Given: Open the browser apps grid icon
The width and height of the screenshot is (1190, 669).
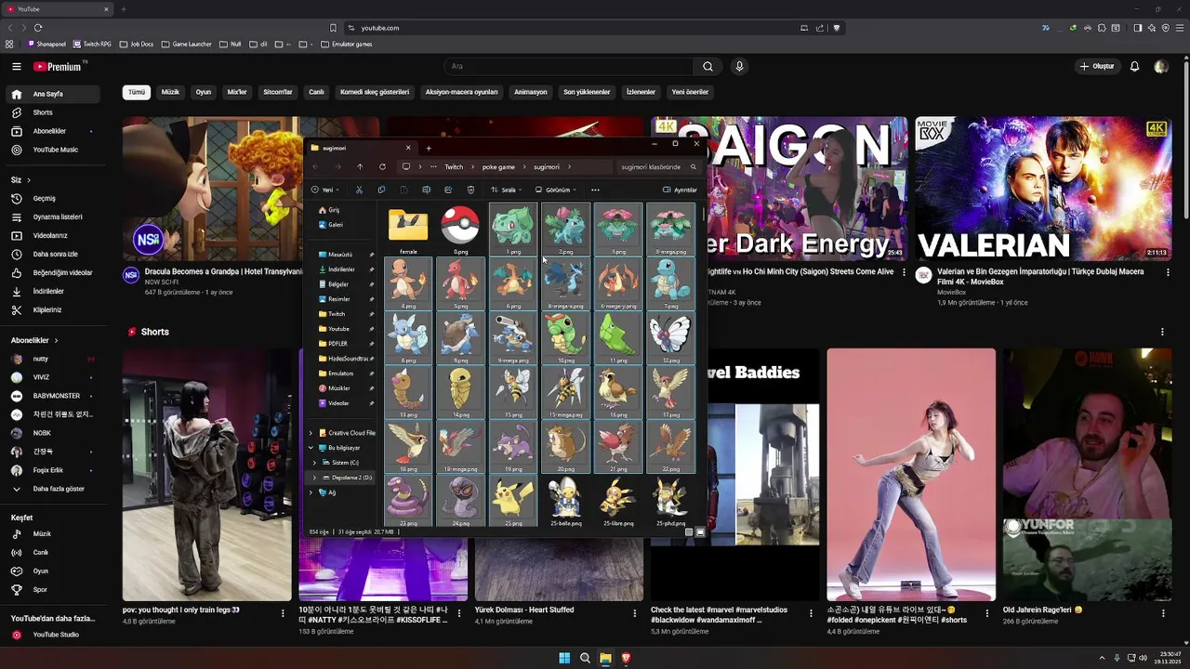Looking at the screenshot, I should coord(9,44).
